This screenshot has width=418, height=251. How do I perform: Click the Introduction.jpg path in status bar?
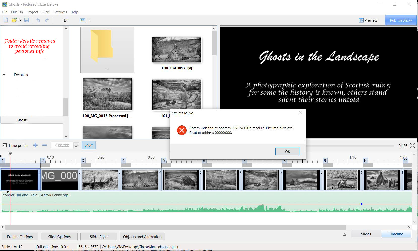[140, 247]
